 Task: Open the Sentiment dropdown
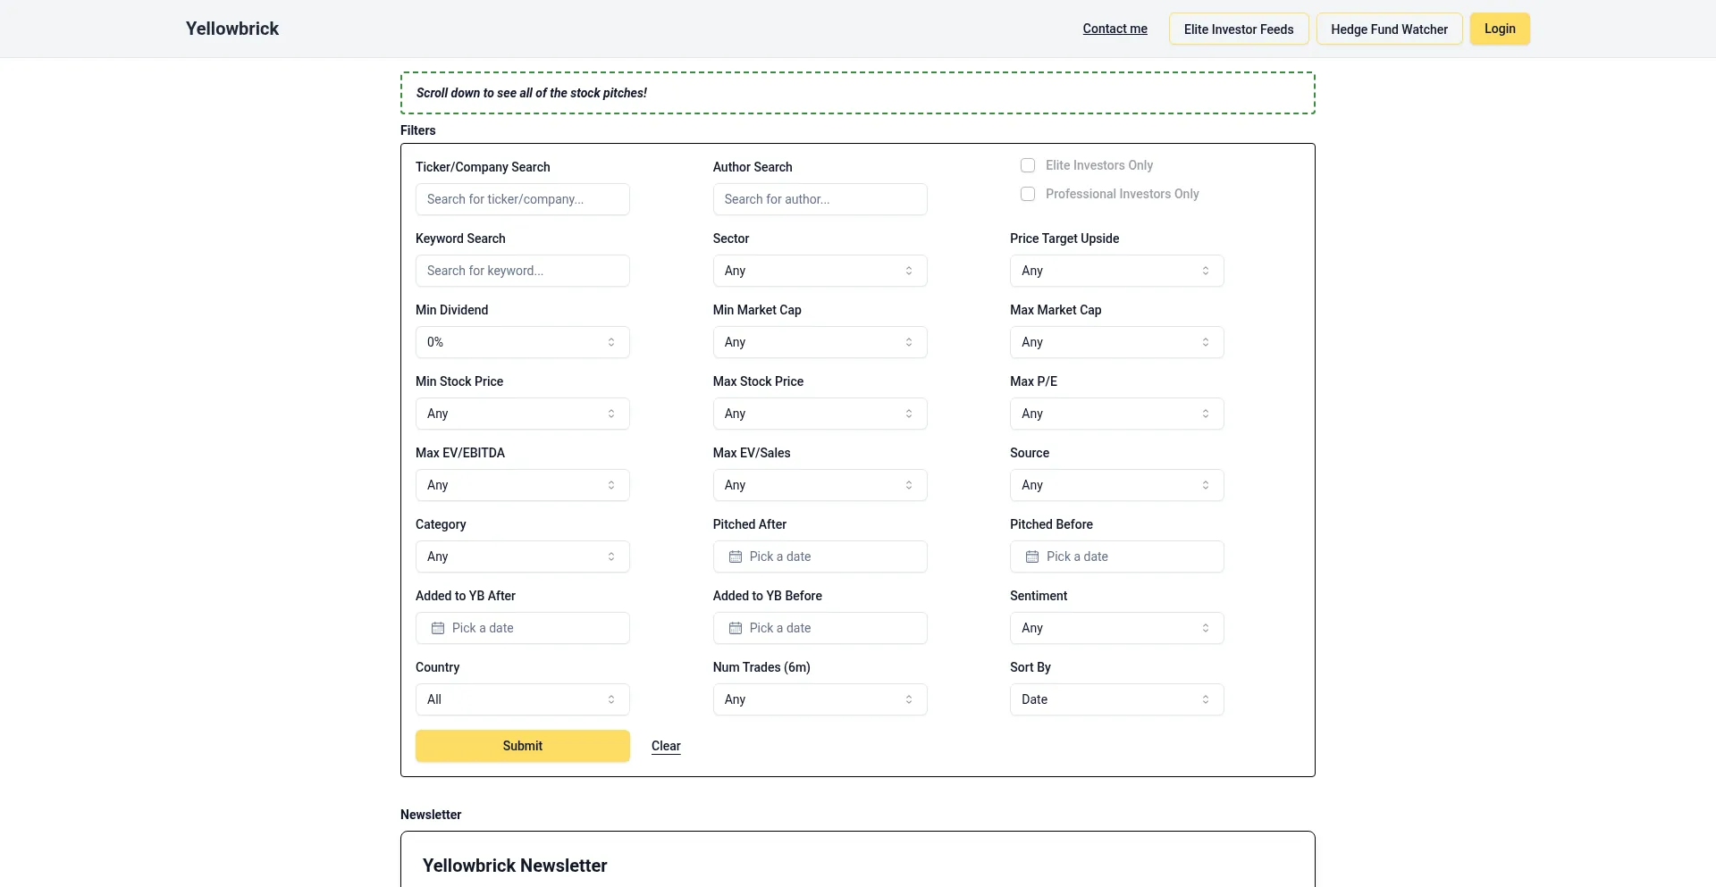(1116, 628)
